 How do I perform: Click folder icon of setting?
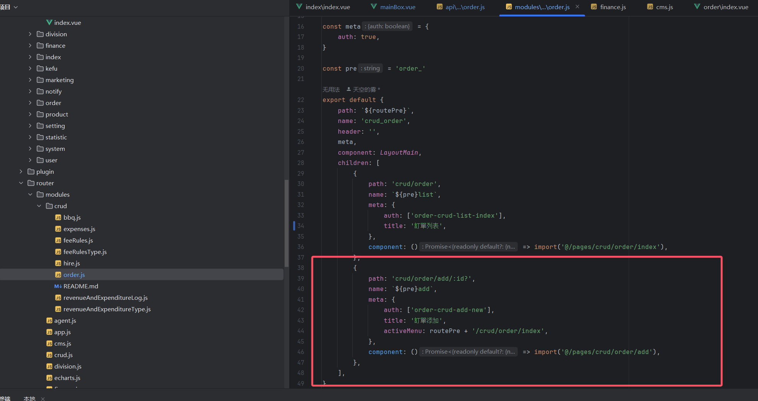pos(40,126)
